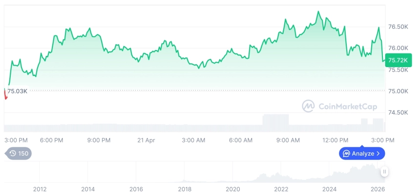Click the 21 Apr date axis label

click(146, 140)
